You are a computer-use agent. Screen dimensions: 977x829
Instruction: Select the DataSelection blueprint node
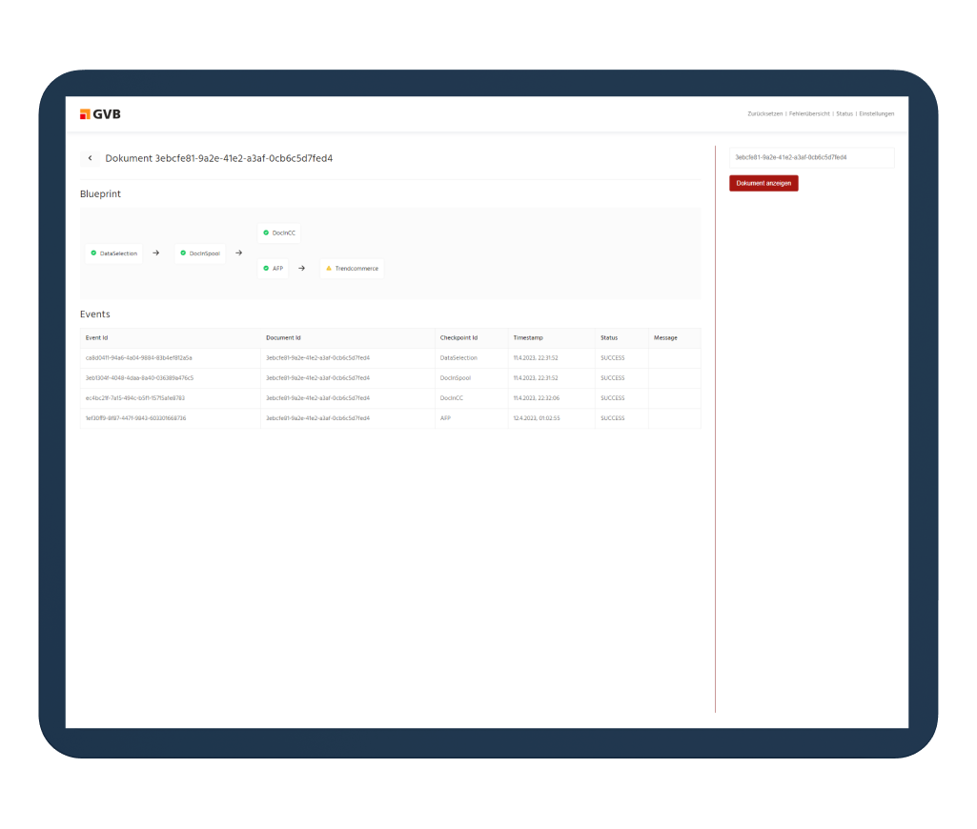tap(114, 253)
